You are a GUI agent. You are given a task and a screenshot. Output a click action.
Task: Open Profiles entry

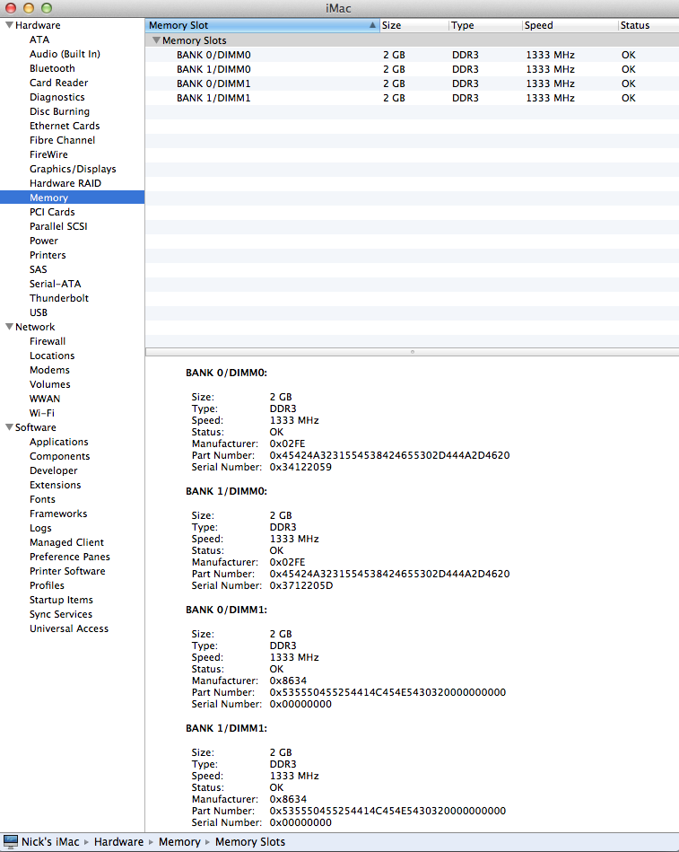pyautogui.click(x=47, y=585)
